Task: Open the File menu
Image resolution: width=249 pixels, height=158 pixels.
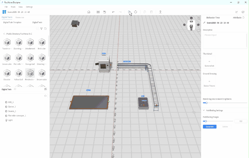Action: 6,7
